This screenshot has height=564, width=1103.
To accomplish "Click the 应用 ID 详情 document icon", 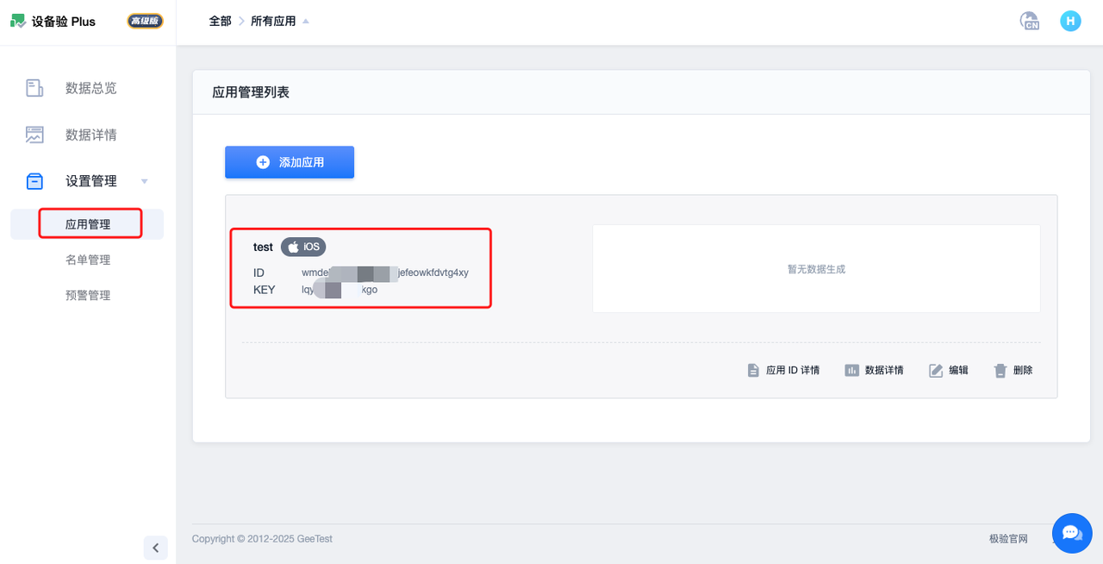I will 753,370.
